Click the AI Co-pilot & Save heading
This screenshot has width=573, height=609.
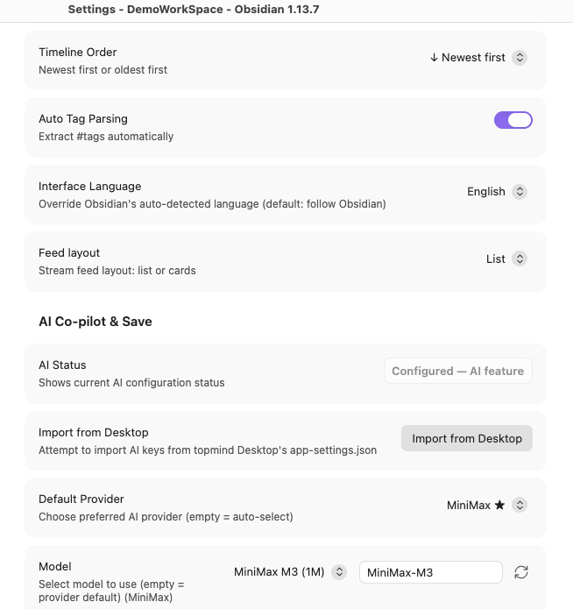tap(95, 322)
